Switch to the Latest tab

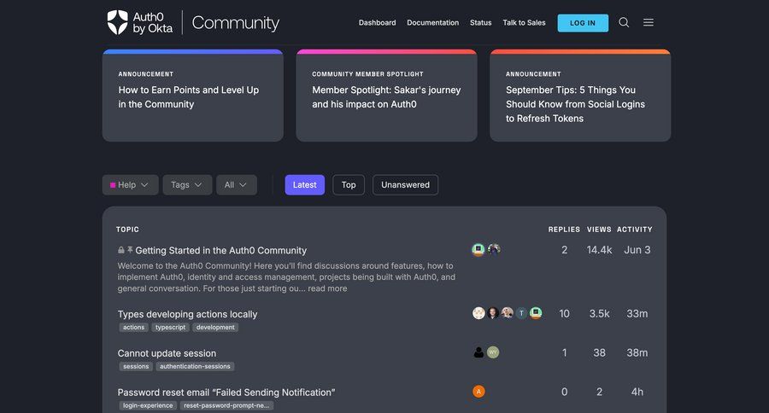(x=304, y=184)
